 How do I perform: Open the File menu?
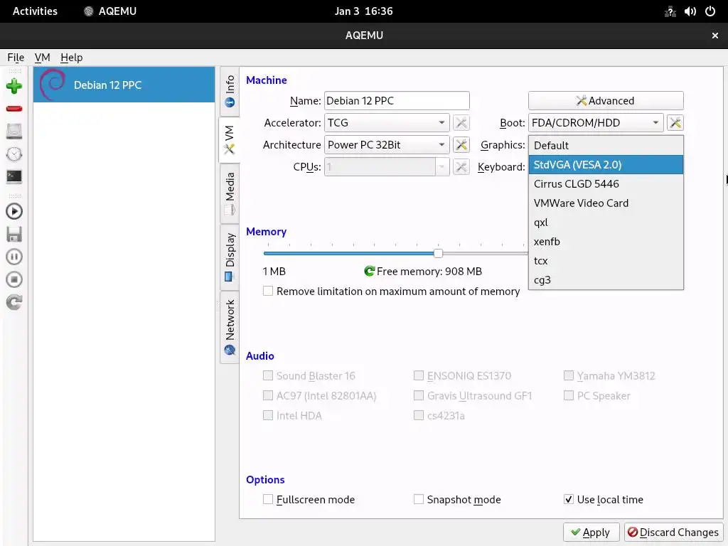pos(16,58)
